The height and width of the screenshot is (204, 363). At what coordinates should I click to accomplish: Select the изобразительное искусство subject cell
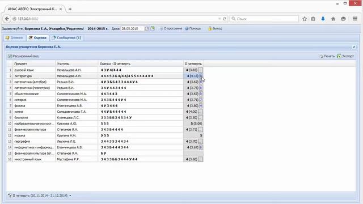tap(34, 124)
